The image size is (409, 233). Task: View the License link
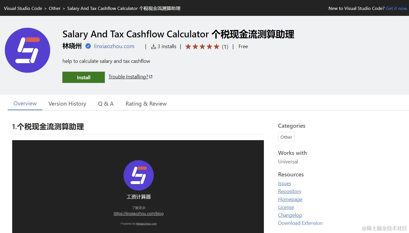pos(286,207)
